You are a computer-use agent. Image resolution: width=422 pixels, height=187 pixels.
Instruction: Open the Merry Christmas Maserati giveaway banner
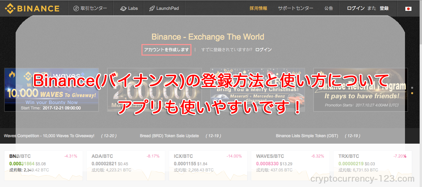point(257,90)
